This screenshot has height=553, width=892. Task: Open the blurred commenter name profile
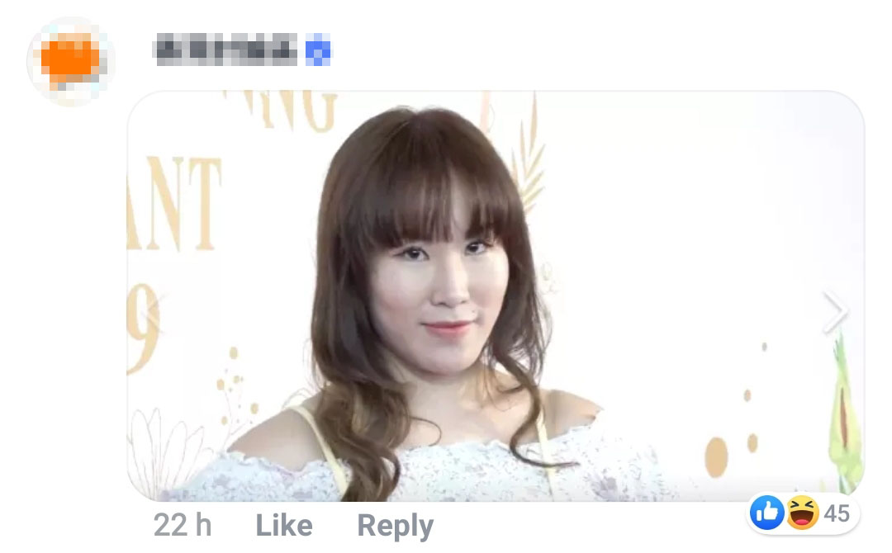[225, 50]
